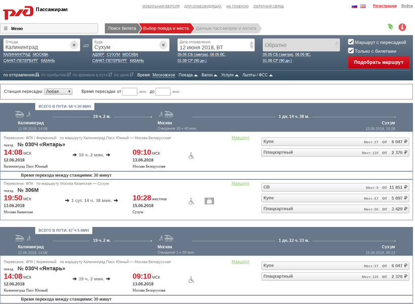Toggle time display to Московское
Viewport: 415px width, 304px height.
coord(164,75)
